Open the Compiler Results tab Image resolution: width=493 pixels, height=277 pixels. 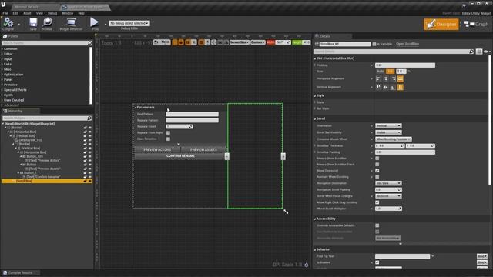20,272
